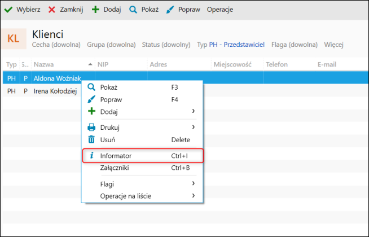369x237 pixels.
Task: Click the Popraw brush toolbar icon
Action: click(170, 10)
